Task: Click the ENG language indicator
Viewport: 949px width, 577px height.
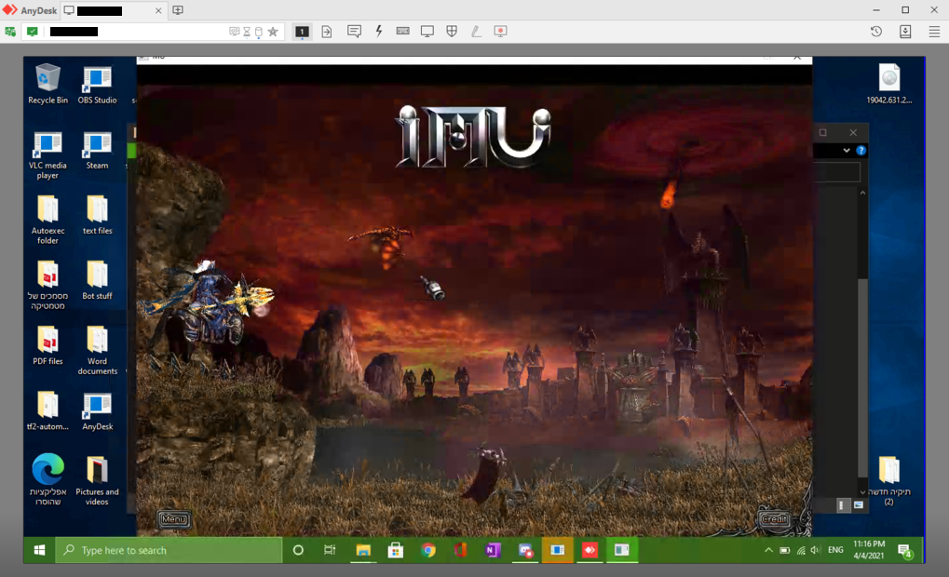Action: click(x=835, y=550)
